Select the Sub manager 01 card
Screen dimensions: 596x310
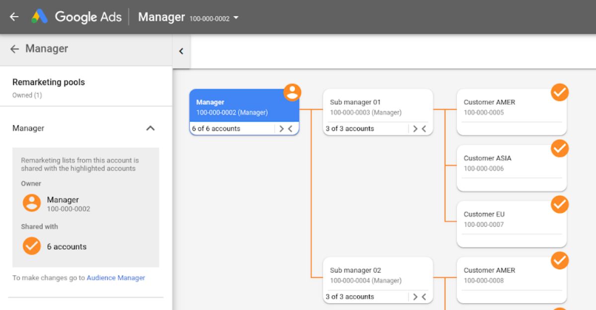(x=378, y=112)
